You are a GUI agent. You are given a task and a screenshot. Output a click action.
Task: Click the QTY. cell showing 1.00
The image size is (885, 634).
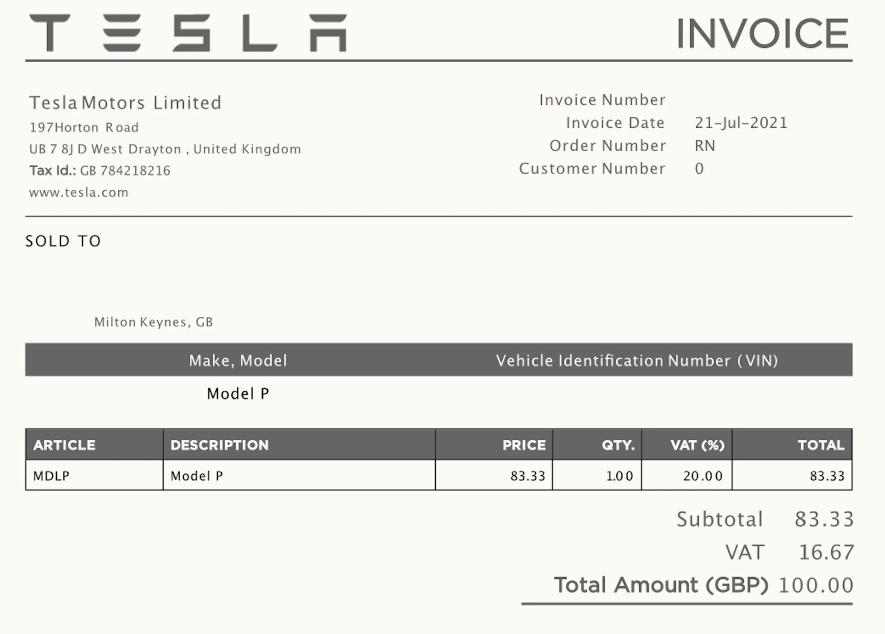click(x=597, y=475)
